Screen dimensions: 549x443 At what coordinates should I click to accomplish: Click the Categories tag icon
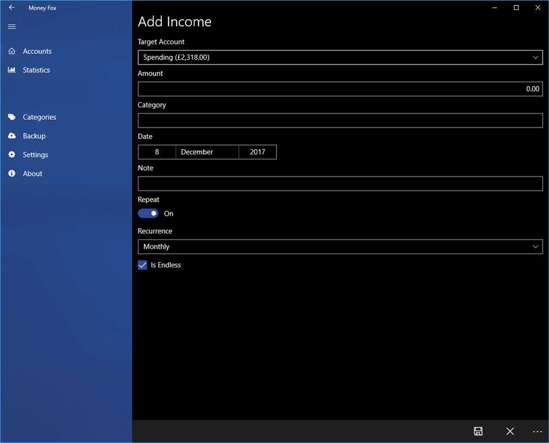click(11, 117)
